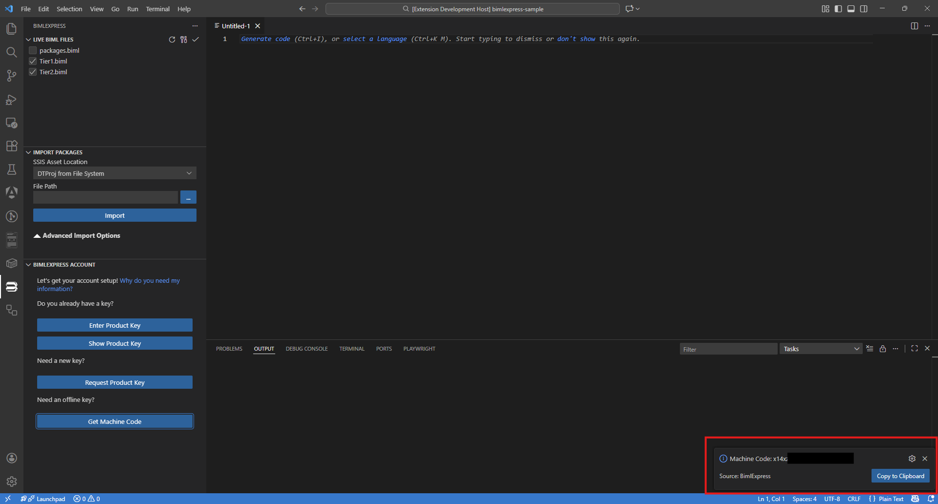This screenshot has height=504, width=938.
Task: Uncheck Tier2.biml
Action: pos(33,72)
